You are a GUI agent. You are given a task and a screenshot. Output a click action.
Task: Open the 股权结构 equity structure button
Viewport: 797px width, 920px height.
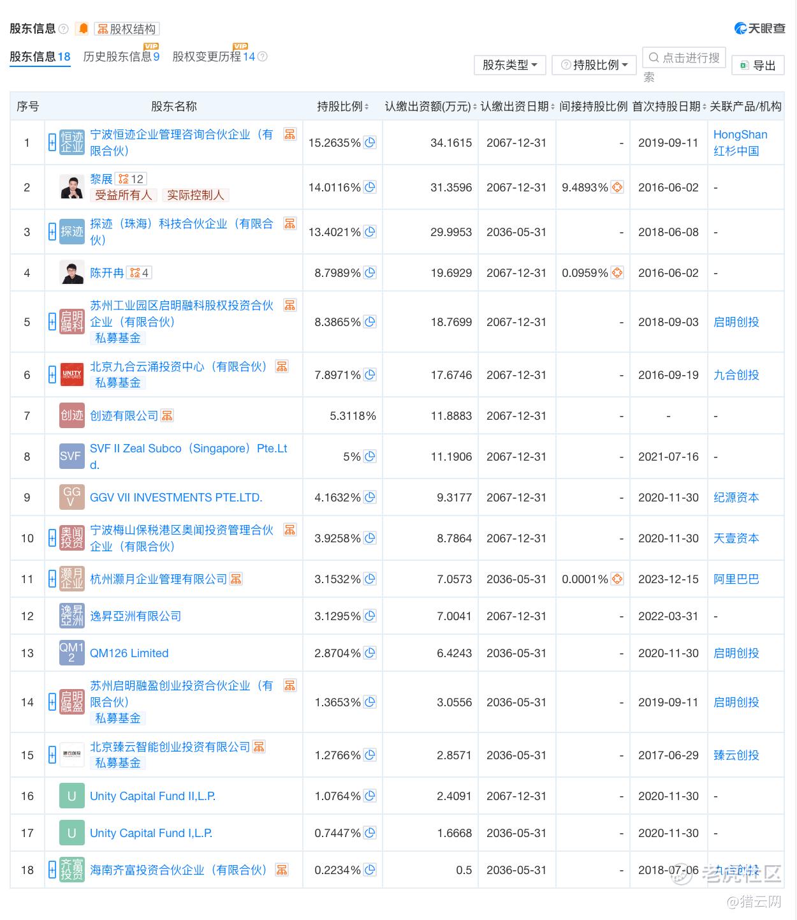[x=127, y=29]
